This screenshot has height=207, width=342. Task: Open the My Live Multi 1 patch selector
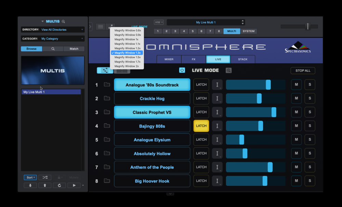206,22
